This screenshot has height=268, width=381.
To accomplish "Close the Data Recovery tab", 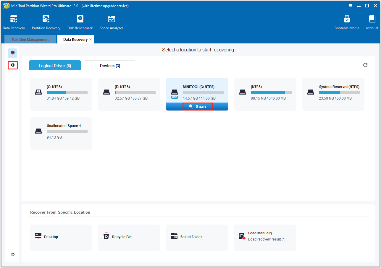I will [x=91, y=39].
